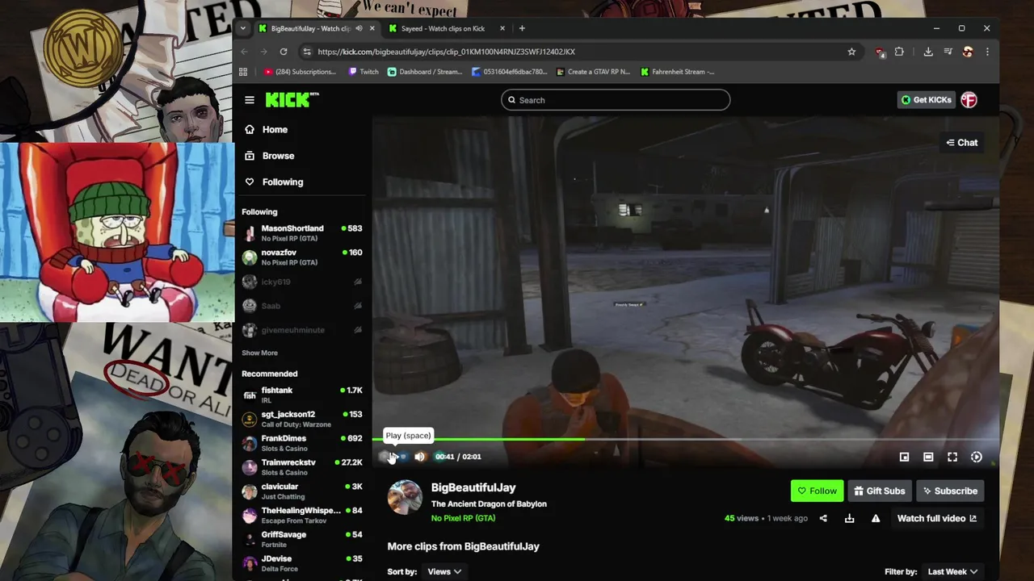Viewport: 1034px width, 581px height.
Task: Open GriffSavage in Recommended list
Action: coord(302,539)
